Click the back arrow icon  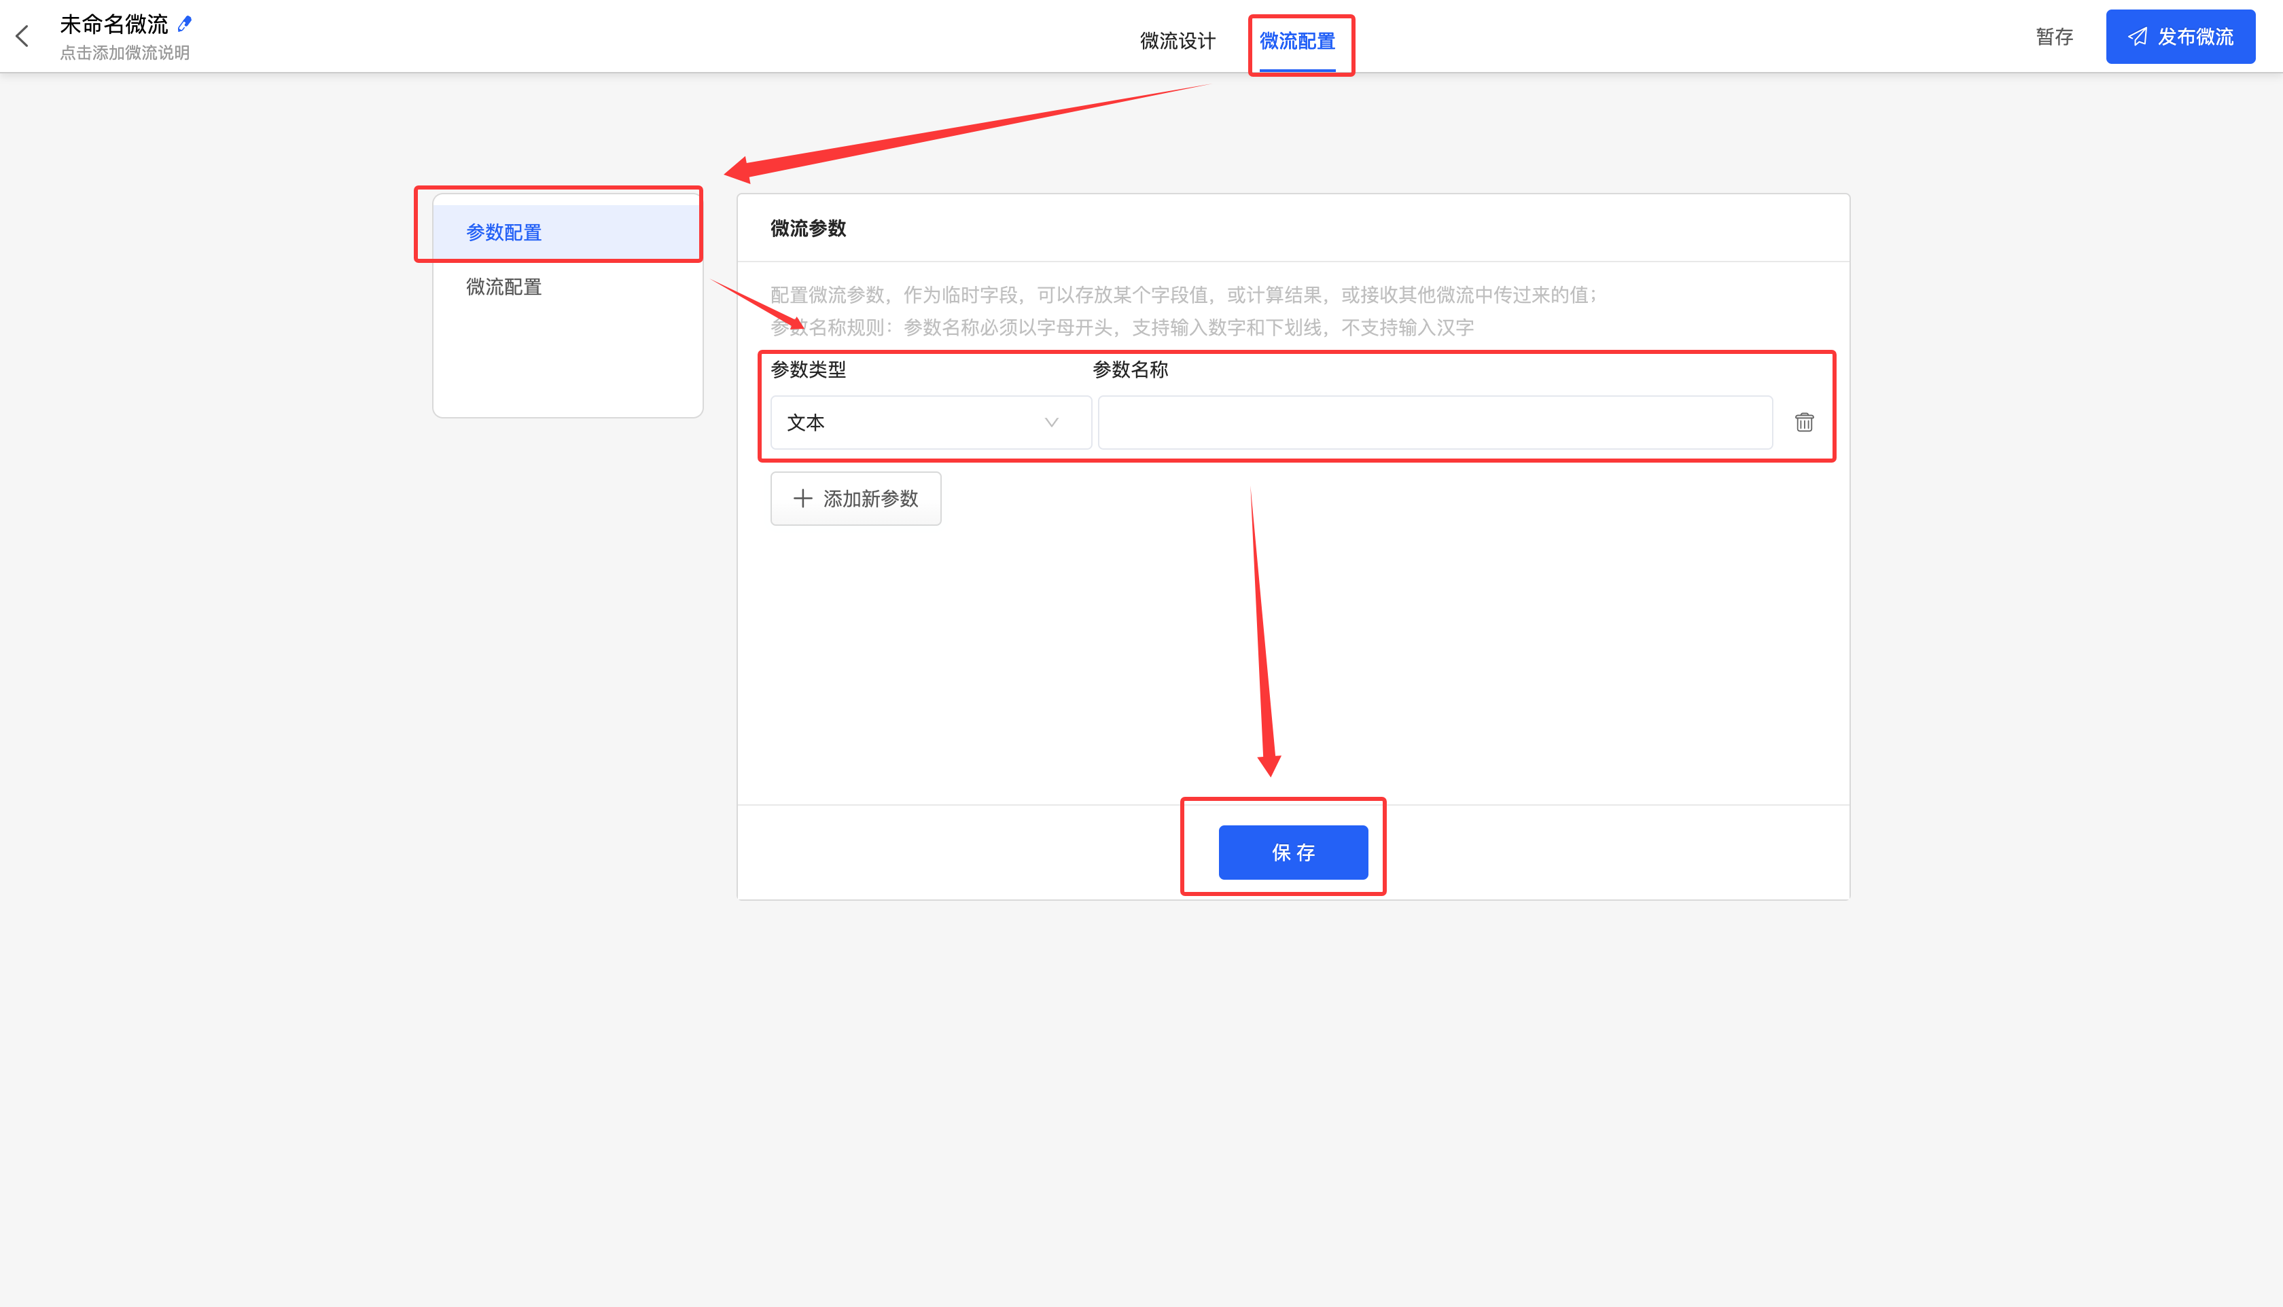23,36
